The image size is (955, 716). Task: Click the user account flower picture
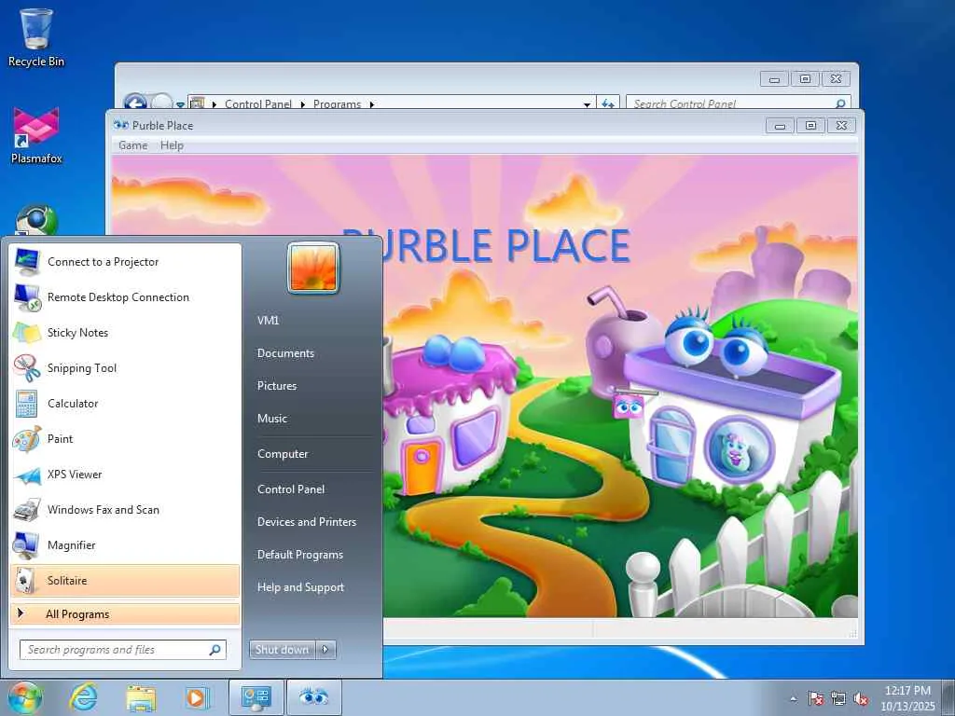(x=313, y=268)
